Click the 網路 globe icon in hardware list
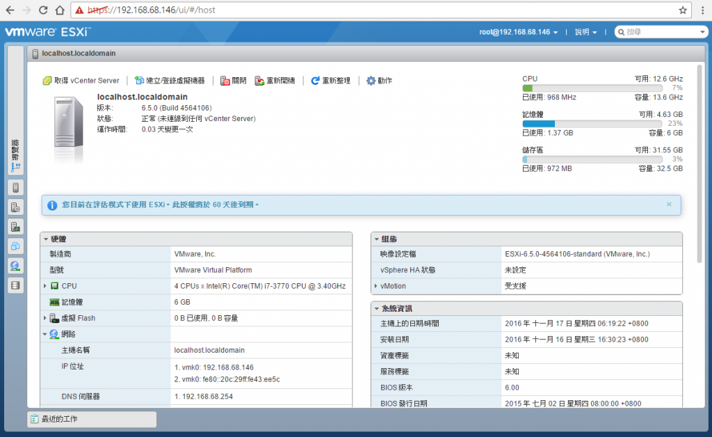 pos(54,334)
